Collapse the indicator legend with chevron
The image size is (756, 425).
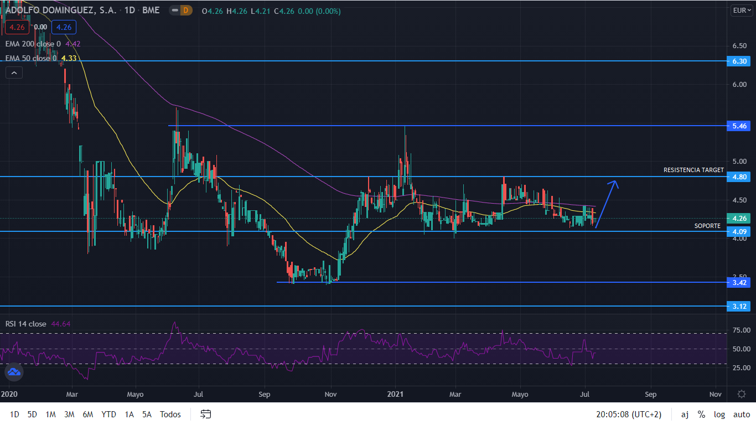click(x=14, y=72)
